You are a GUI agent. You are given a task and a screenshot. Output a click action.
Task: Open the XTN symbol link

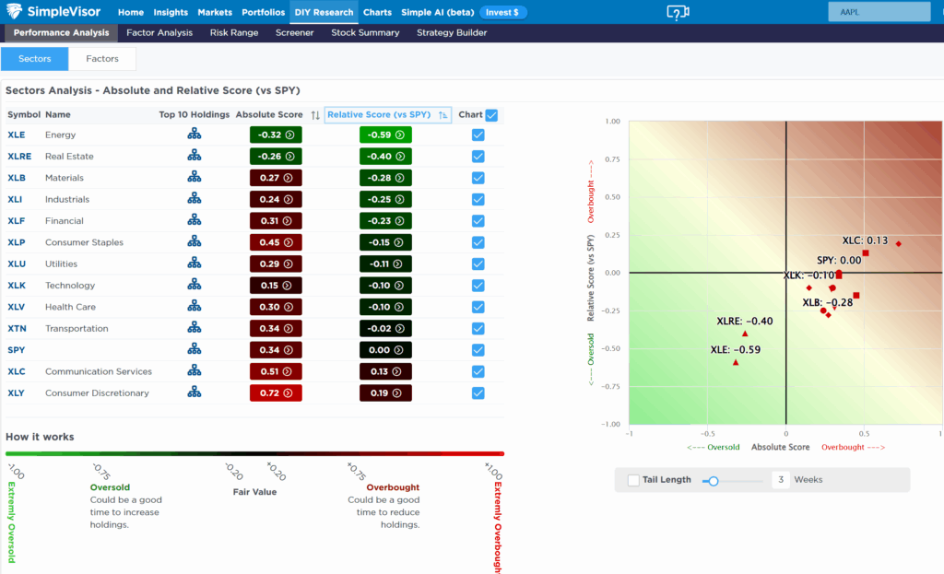point(17,329)
